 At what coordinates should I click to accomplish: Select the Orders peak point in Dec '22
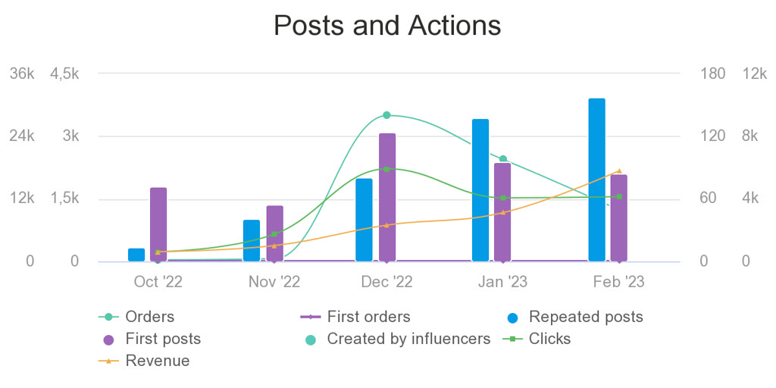(387, 115)
